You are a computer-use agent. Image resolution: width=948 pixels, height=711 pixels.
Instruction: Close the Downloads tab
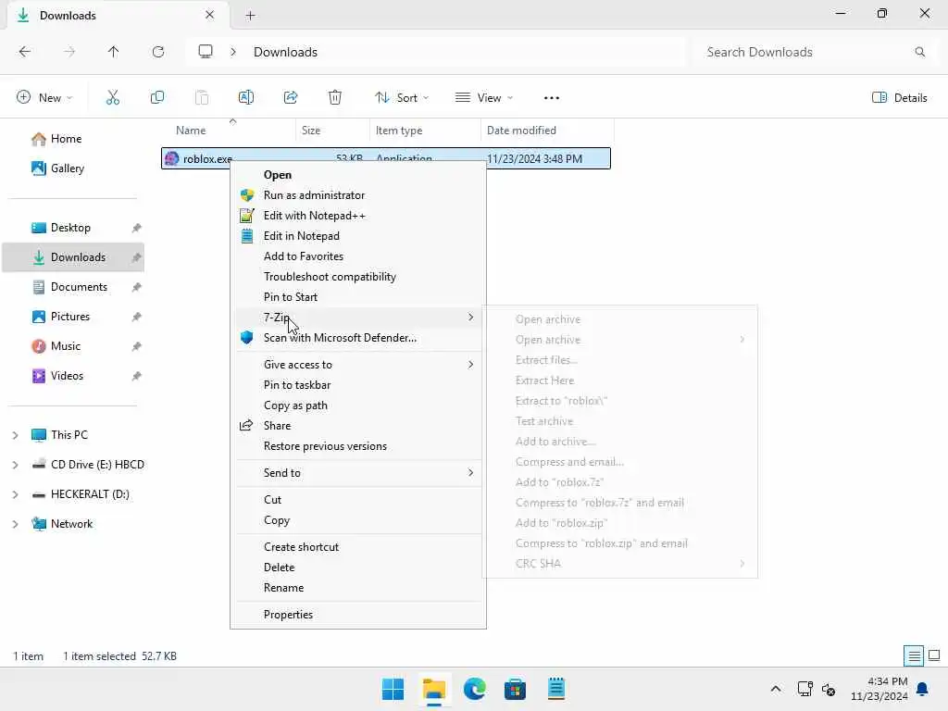pos(209,15)
